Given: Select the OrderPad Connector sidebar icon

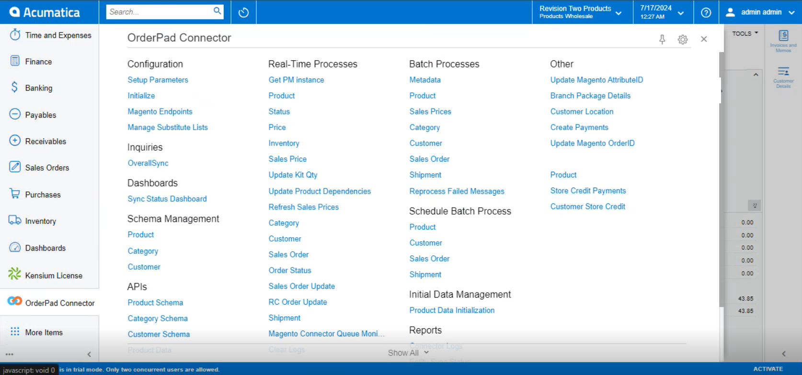Looking at the screenshot, I should [x=15, y=301].
